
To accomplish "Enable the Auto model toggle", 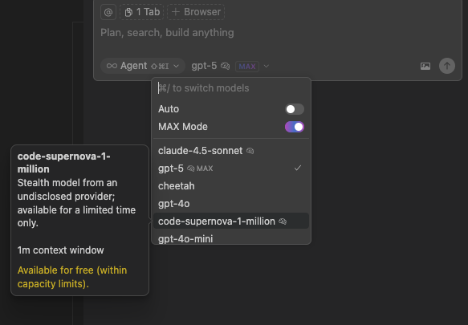I will click(x=295, y=109).
